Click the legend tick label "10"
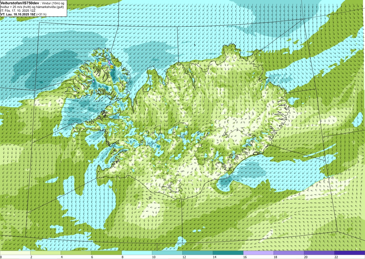This screenshot has height=259, width=365. 154,257
